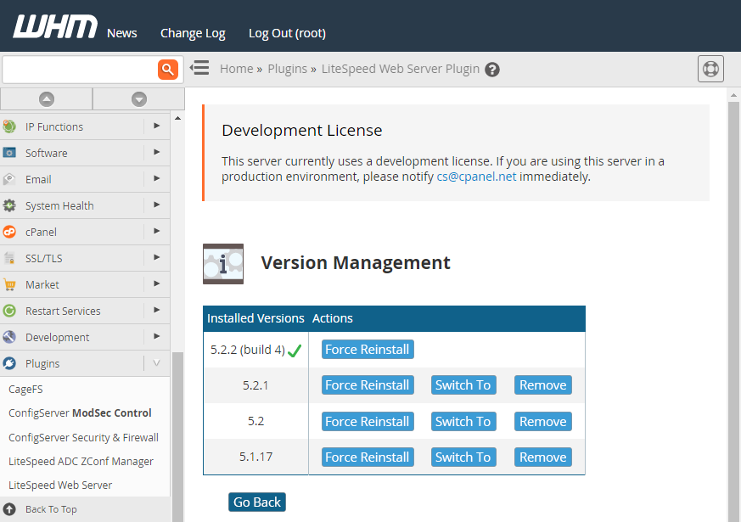Click the Back To Top link

coord(51,509)
